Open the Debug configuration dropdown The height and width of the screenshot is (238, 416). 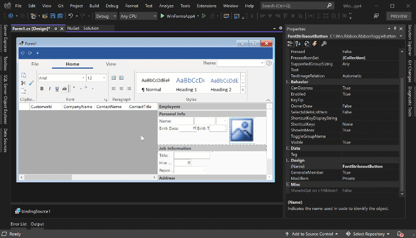coord(106,16)
